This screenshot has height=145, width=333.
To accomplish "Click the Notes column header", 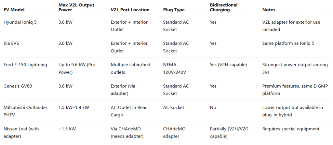I will (x=269, y=10).
